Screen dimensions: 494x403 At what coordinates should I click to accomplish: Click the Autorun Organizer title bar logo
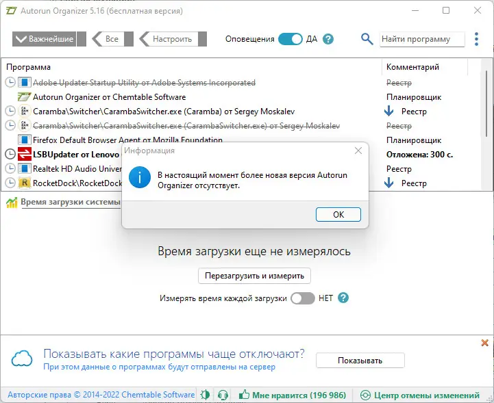coord(12,11)
